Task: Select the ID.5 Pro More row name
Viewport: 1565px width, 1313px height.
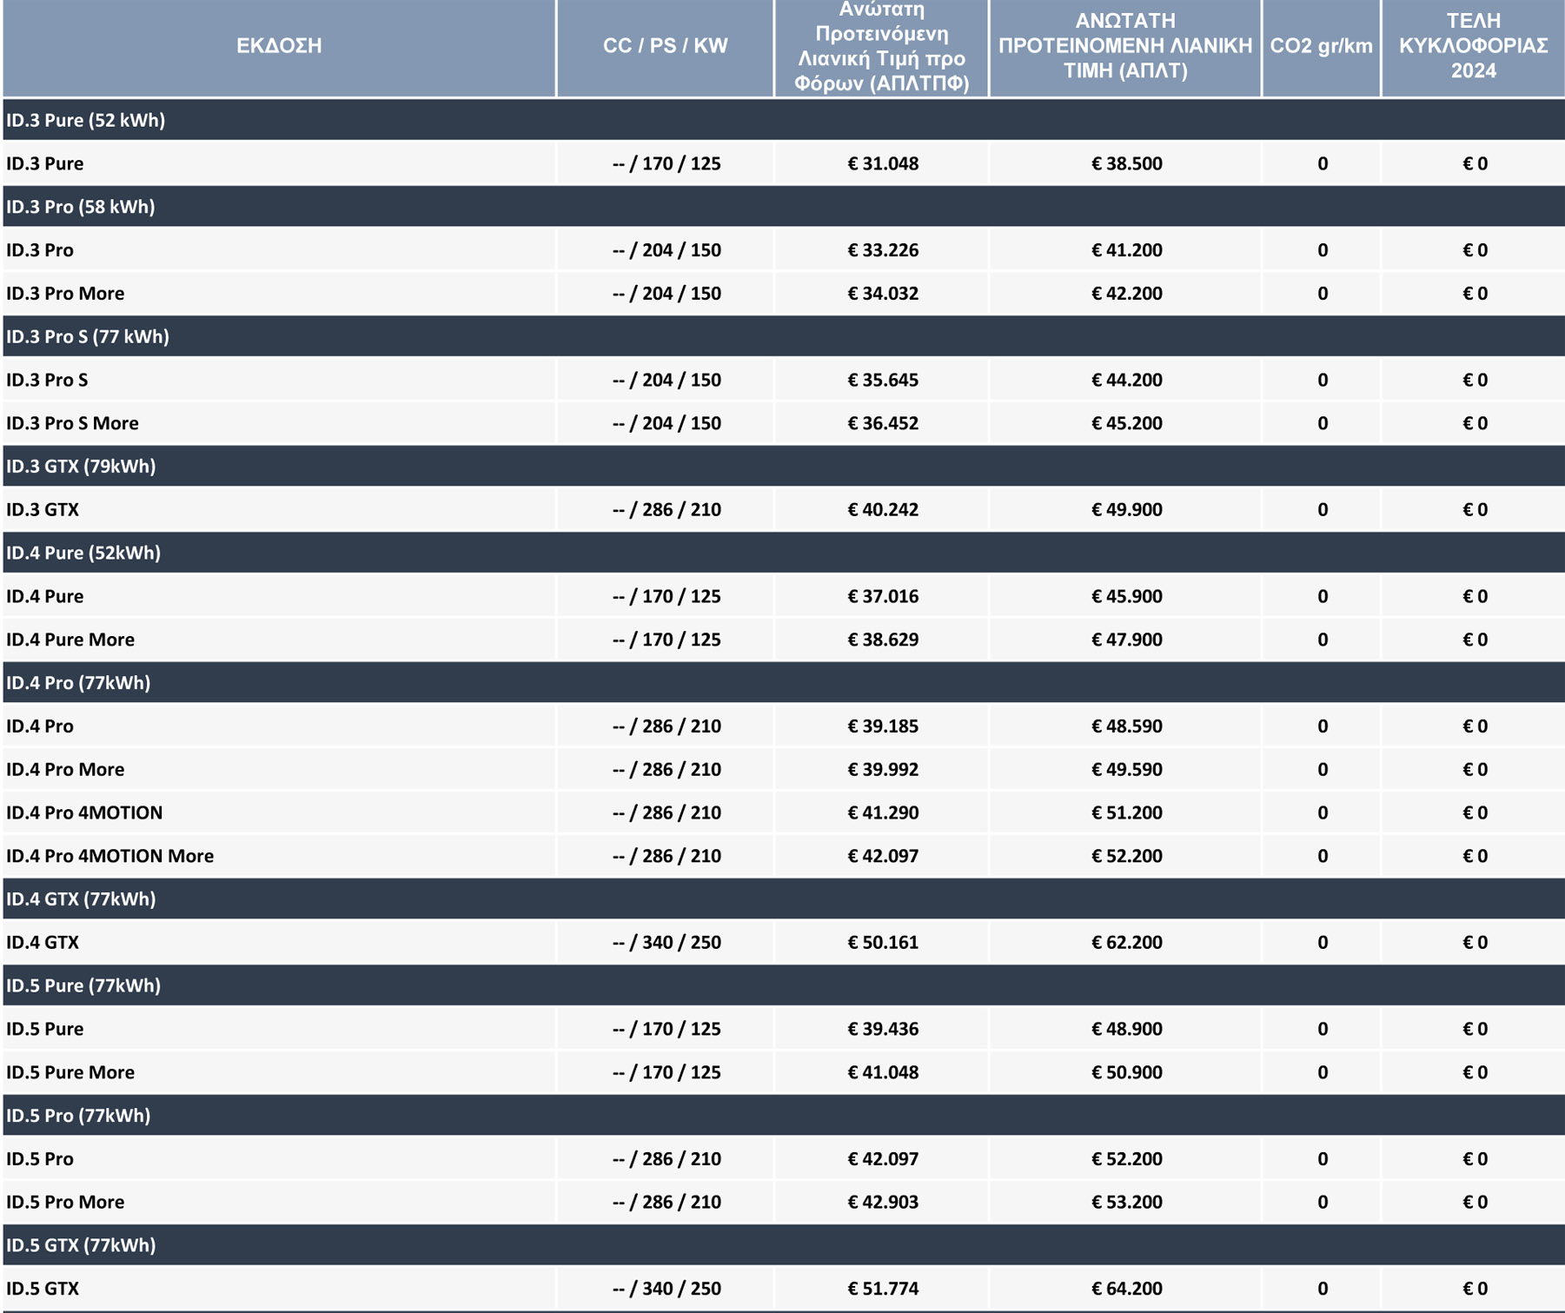Action: (x=65, y=1203)
